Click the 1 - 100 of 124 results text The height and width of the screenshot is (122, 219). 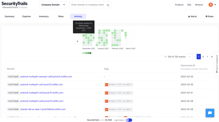(175, 57)
